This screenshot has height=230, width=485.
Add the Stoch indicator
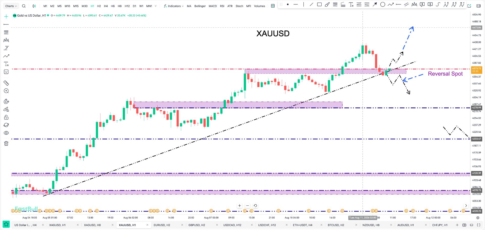(239, 6)
